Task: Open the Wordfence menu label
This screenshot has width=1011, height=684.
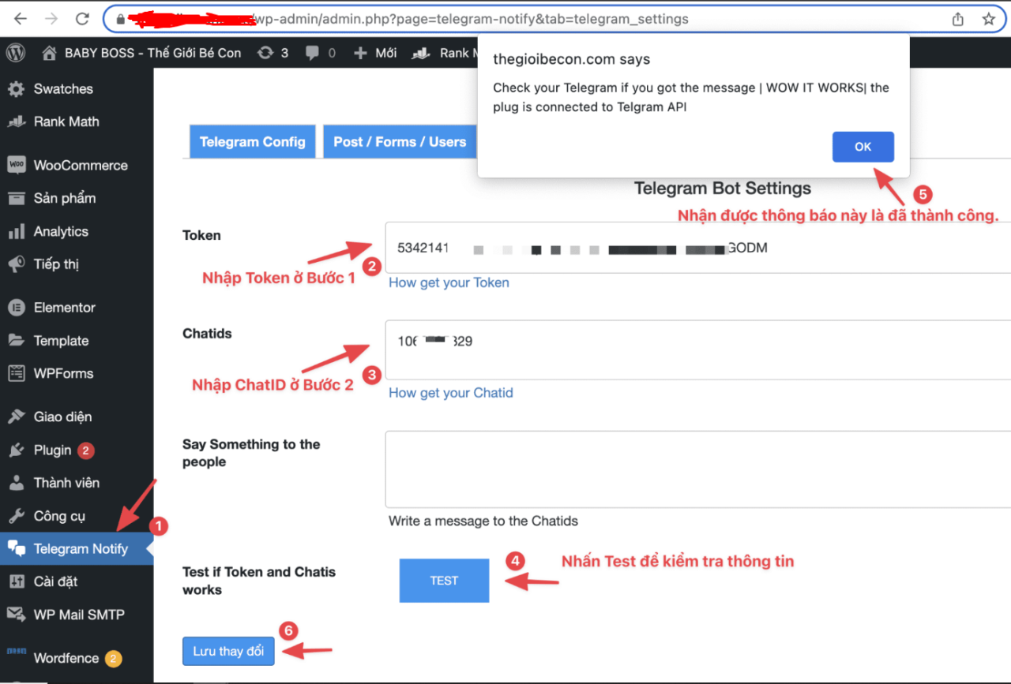Action: coord(66,658)
